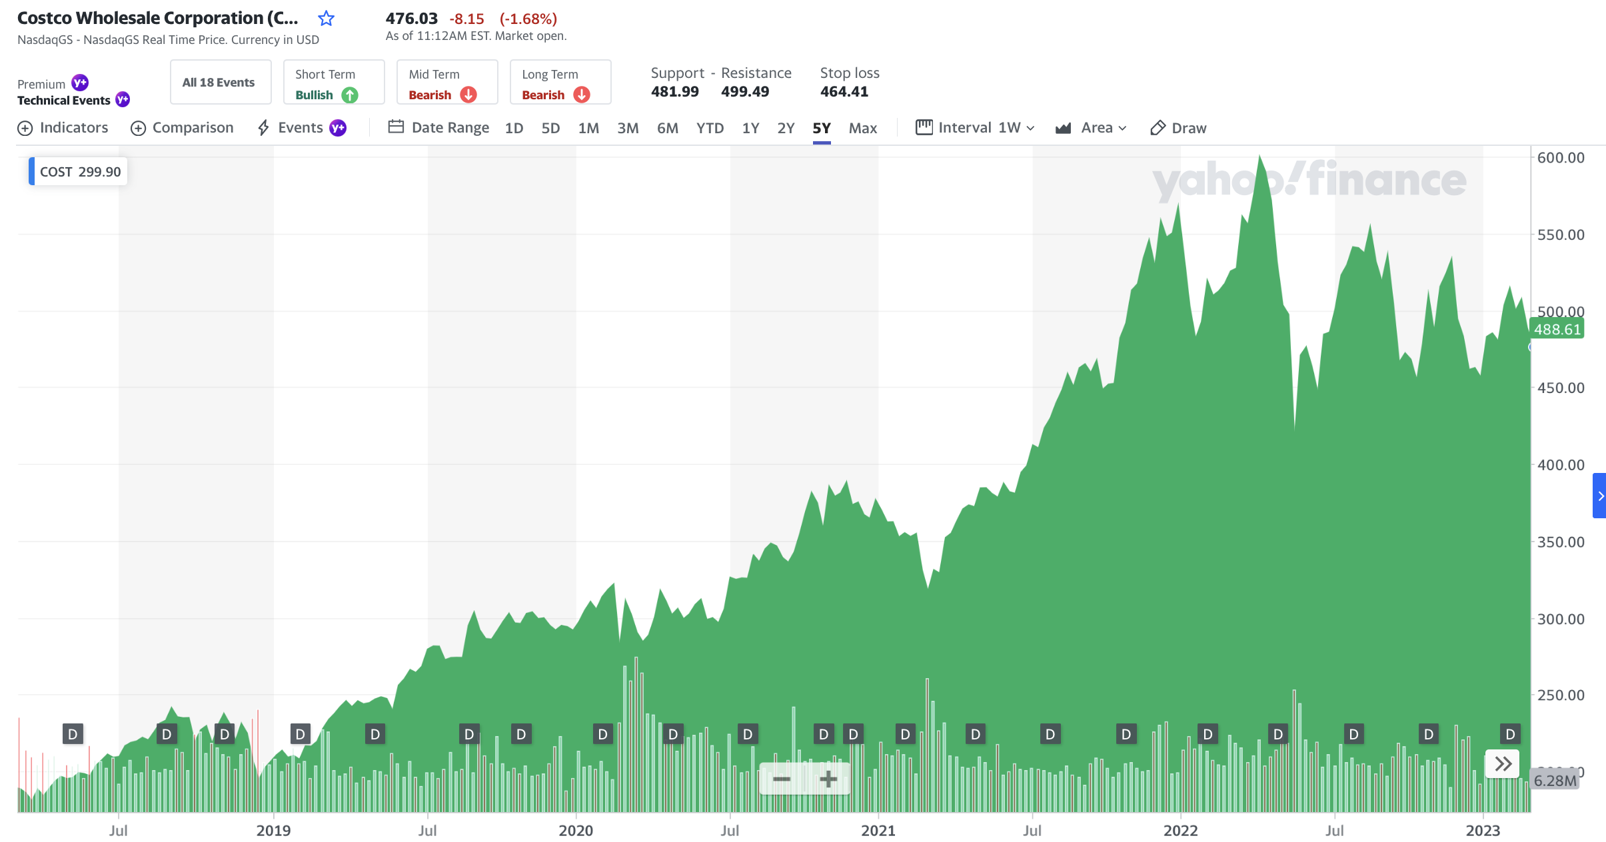Click the Date Range calendar icon
The image size is (1606, 842).
pyautogui.click(x=396, y=127)
